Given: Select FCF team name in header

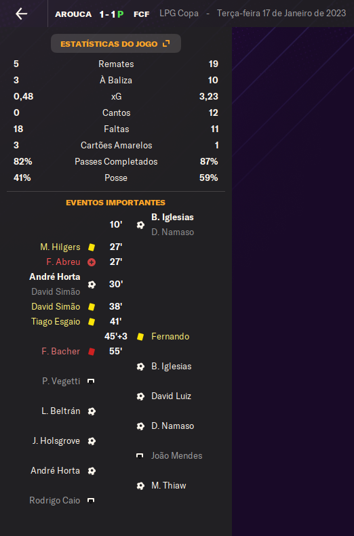Looking at the screenshot, I should tap(141, 14).
